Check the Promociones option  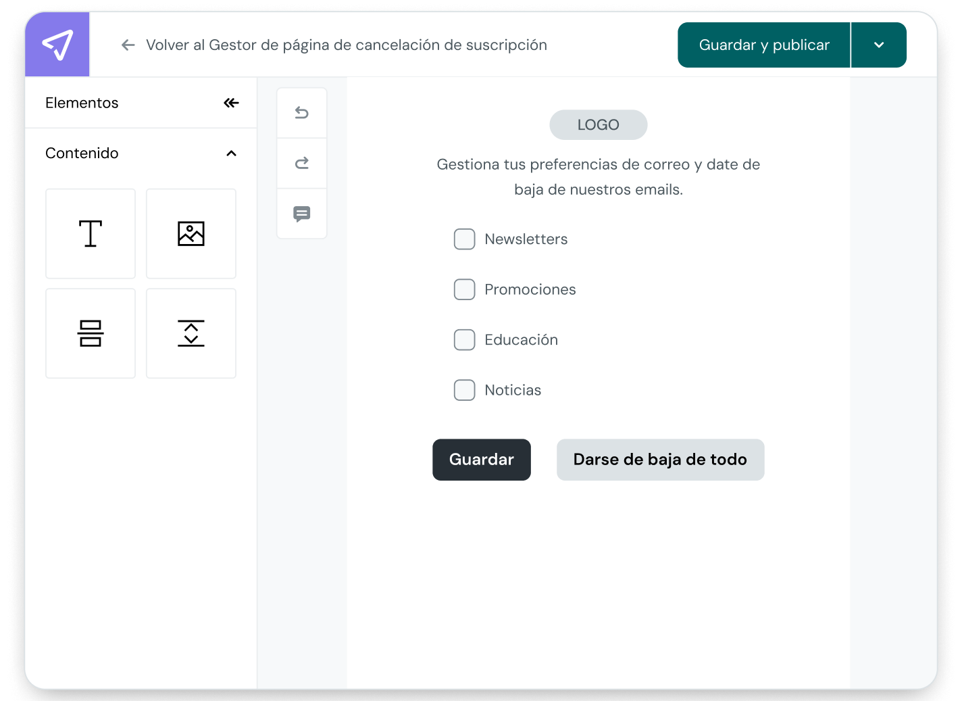(464, 289)
